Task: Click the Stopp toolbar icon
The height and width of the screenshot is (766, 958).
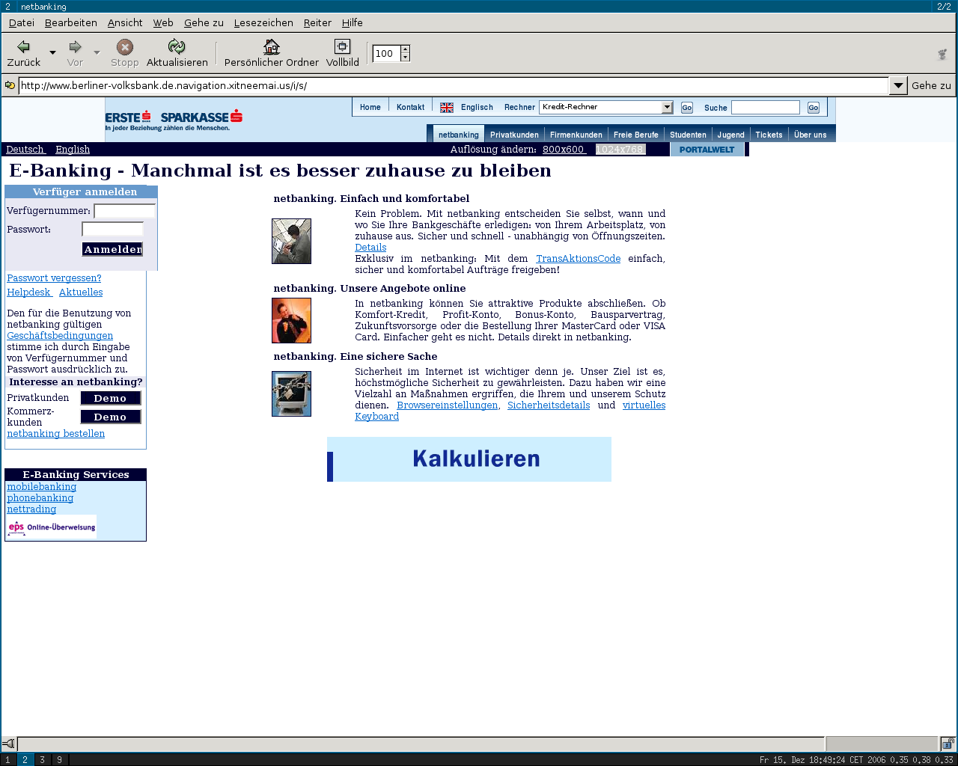Action: point(125,47)
